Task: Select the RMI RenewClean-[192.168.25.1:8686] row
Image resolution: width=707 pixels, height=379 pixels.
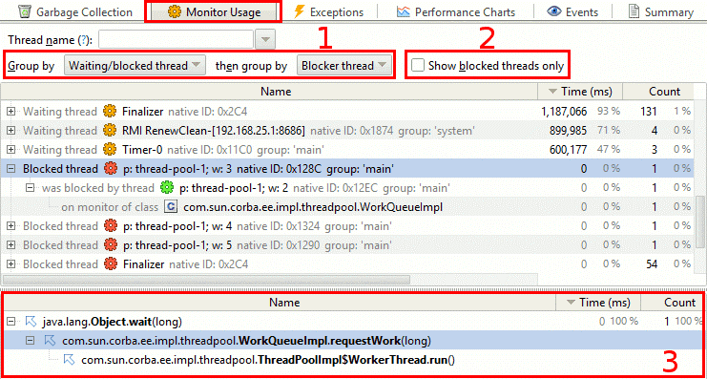Action: (x=347, y=131)
